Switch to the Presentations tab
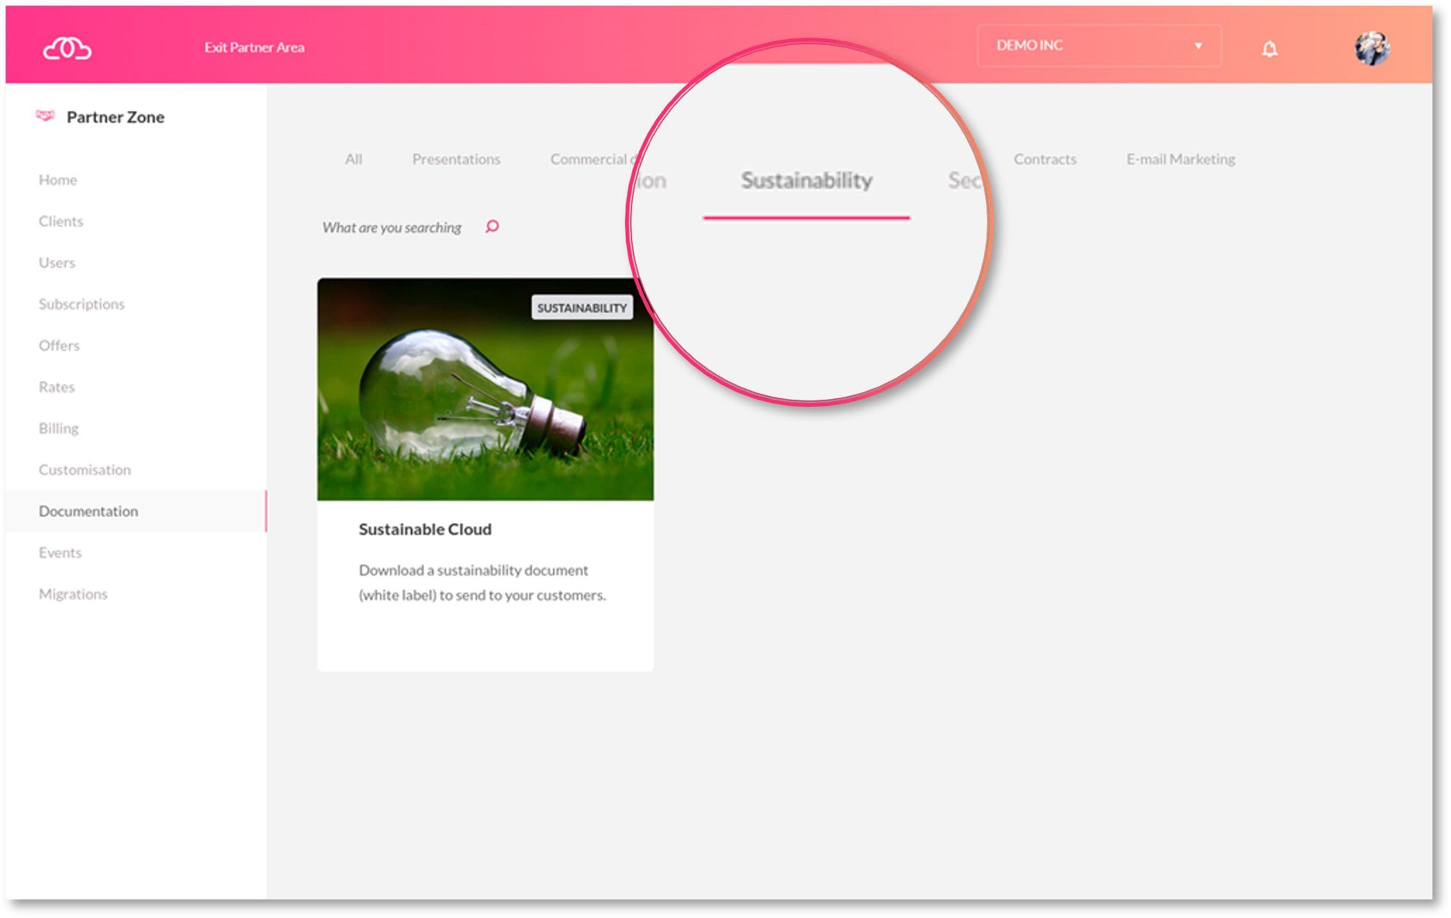The width and height of the screenshot is (1451, 918). (456, 159)
